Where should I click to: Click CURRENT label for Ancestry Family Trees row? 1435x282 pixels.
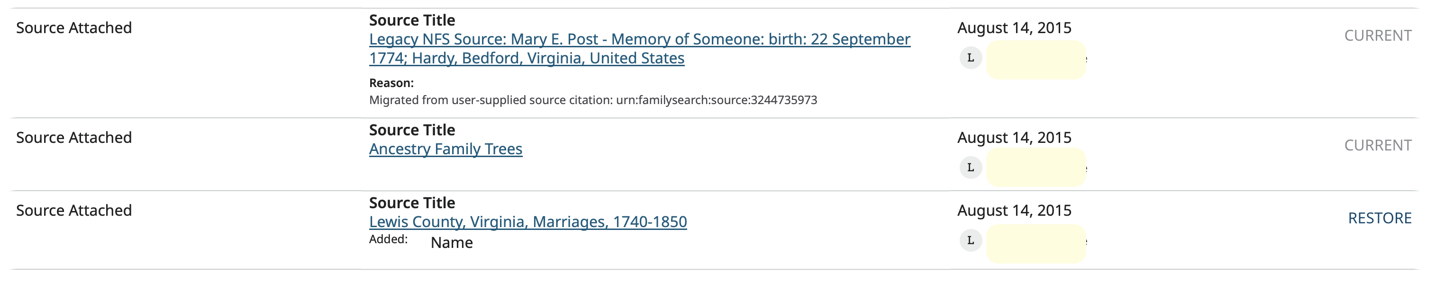[x=1378, y=145]
